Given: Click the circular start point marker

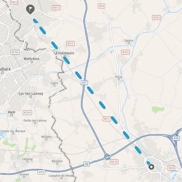Looking at the screenshot, I should pos(151,167).
